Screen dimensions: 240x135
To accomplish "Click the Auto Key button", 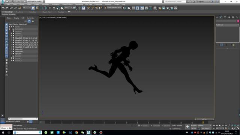I will point(193,126).
